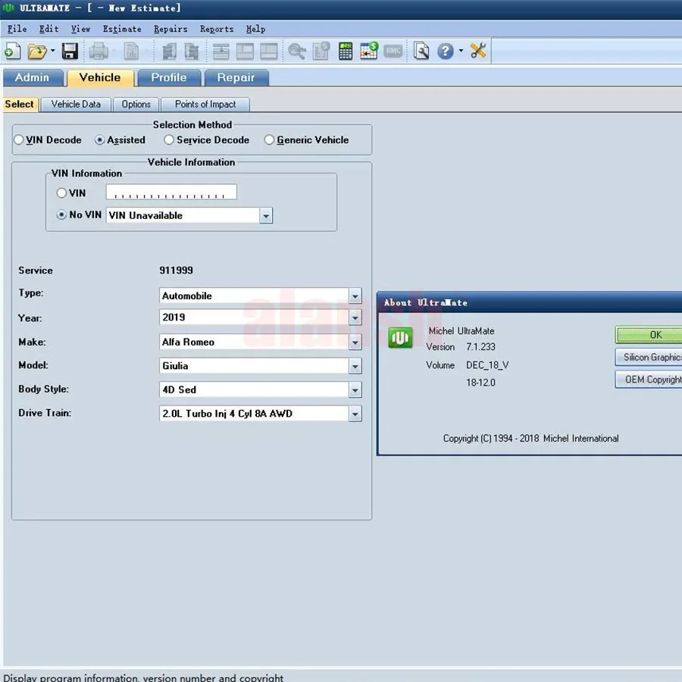Click the single pane window layout icon
This screenshot has height=682, width=682.
tap(269, 51)
